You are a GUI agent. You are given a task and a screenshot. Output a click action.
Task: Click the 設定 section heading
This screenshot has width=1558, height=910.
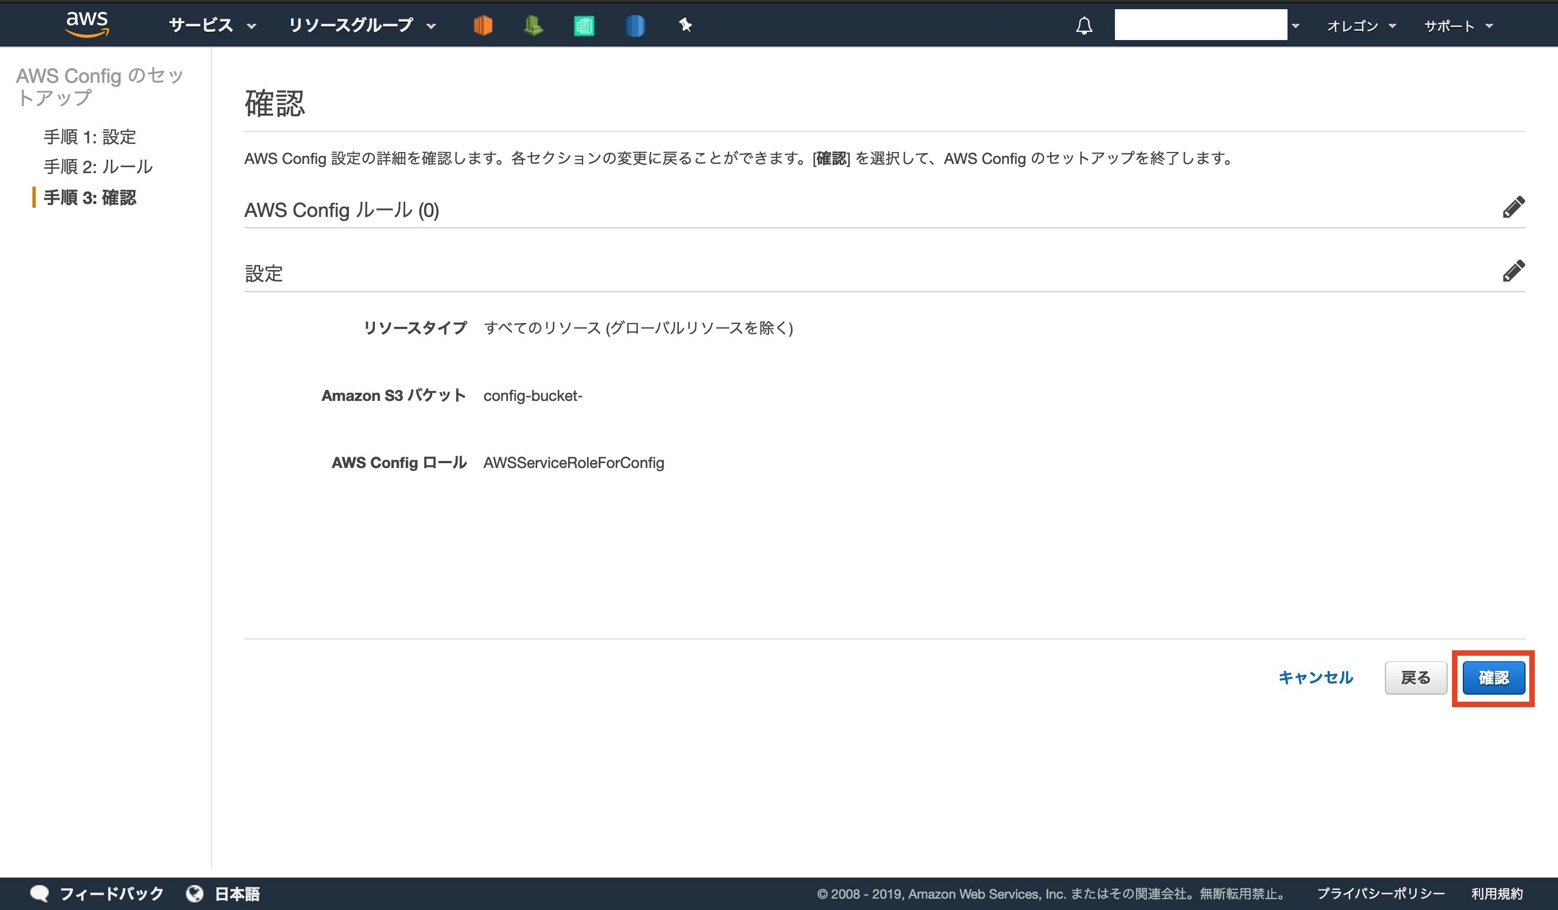tap(264, 273)
